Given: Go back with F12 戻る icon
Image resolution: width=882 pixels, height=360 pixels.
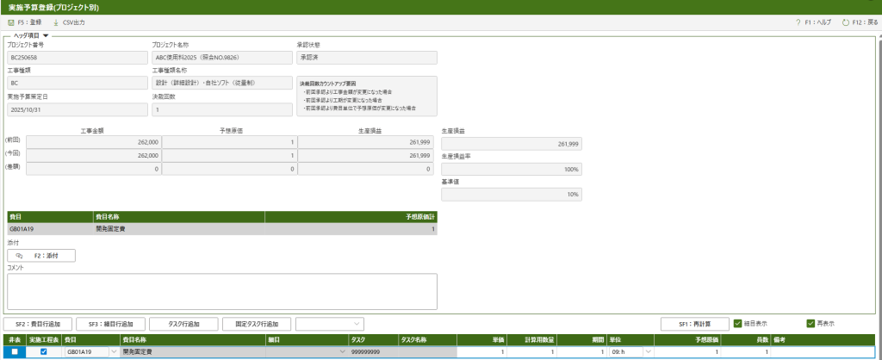Looking at the screenshot, I should click(x=846, y=22).
